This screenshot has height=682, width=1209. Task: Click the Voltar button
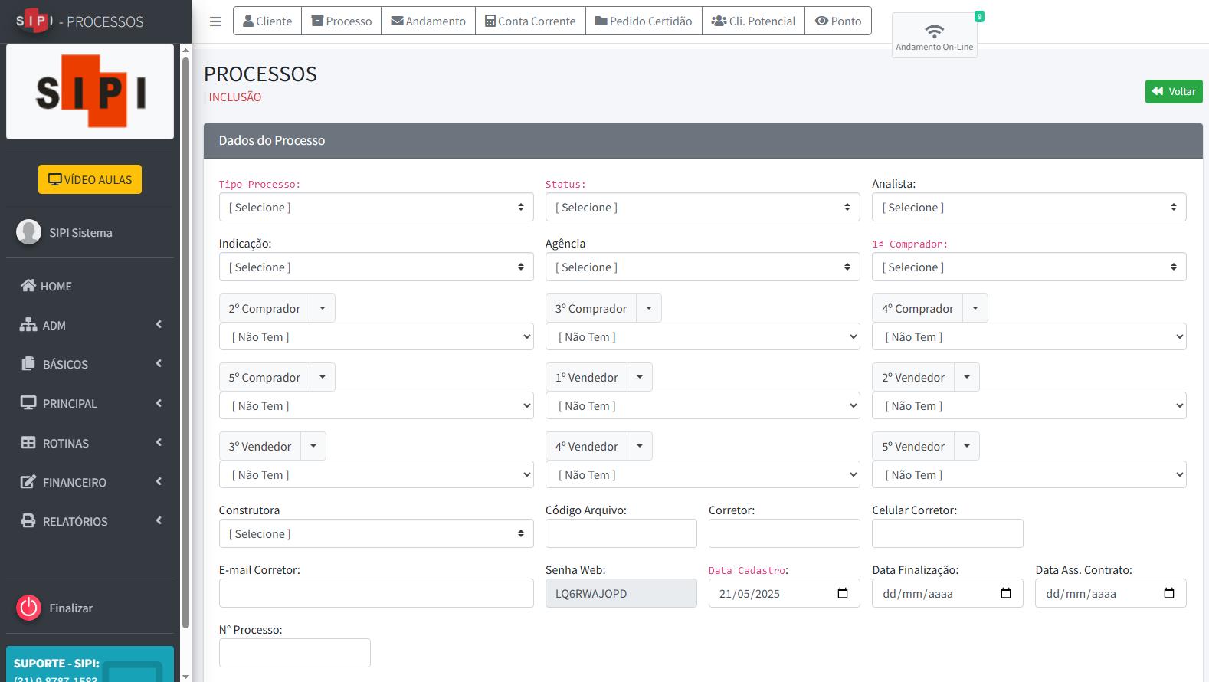(x=1174, y=91)
